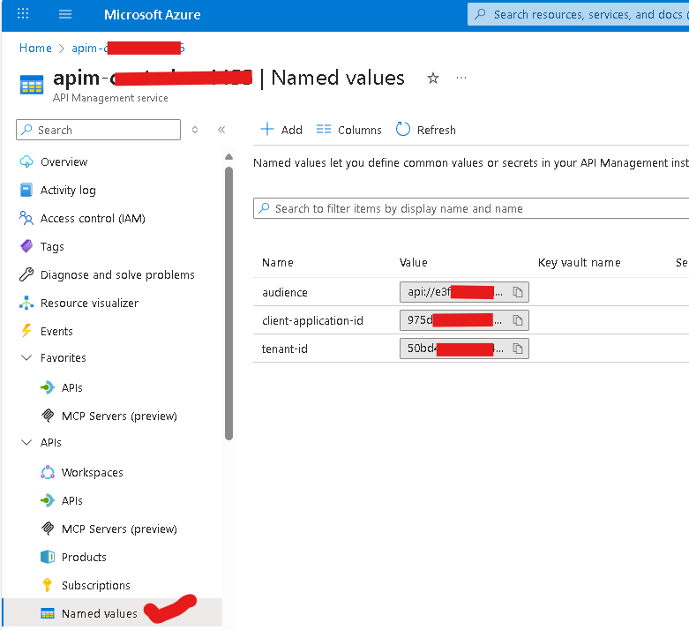Open the Azure portal app launcher grid
This screenshot has width=689, height=630.
click(23, 14)
